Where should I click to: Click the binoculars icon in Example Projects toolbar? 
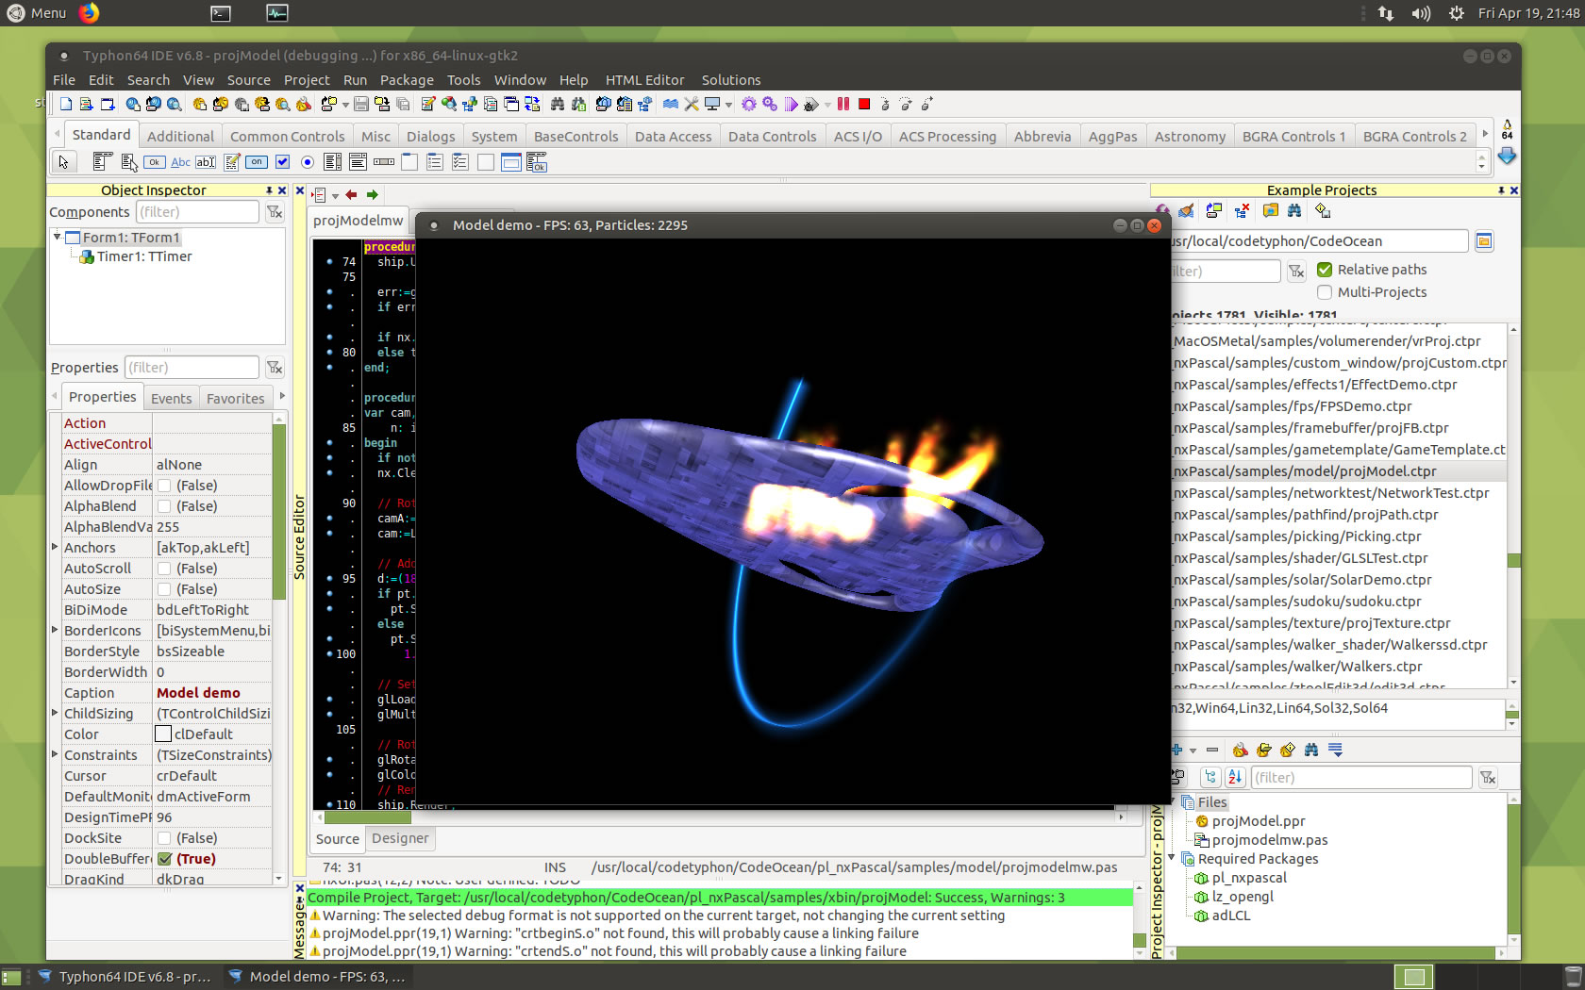[1294, 211]
